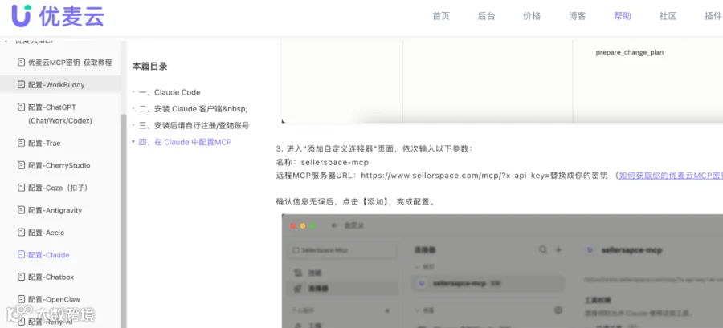
Task: Click the 本篇目录 heading
Action: [x=150, y=67]
